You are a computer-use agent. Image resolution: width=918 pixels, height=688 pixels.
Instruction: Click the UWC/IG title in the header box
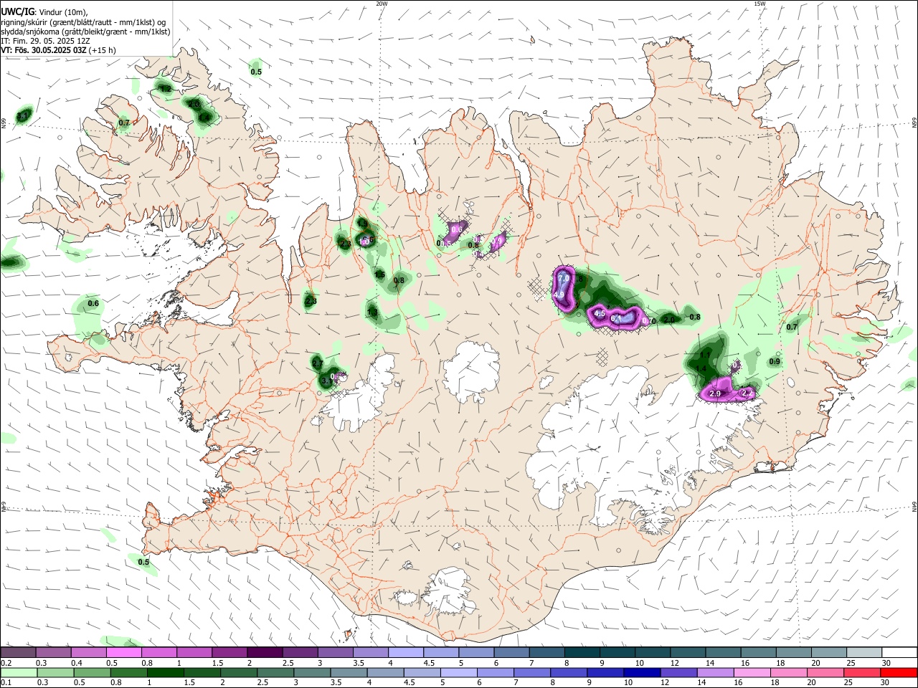pyautogui.click(x=17, y=11)
